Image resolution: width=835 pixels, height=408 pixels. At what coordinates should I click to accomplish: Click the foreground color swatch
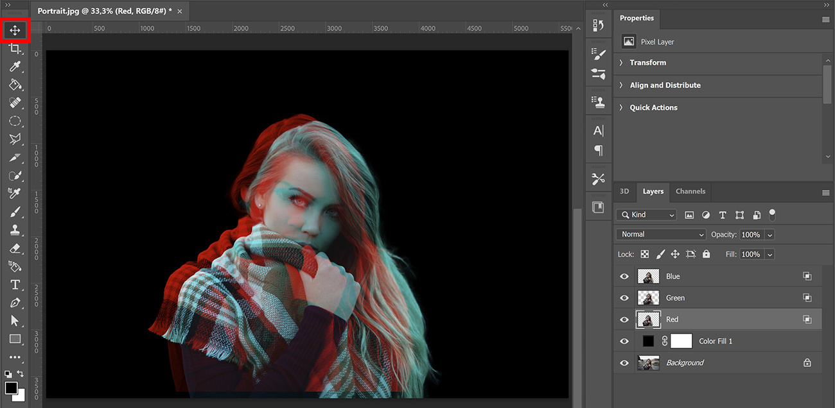[x=11, y=387]
